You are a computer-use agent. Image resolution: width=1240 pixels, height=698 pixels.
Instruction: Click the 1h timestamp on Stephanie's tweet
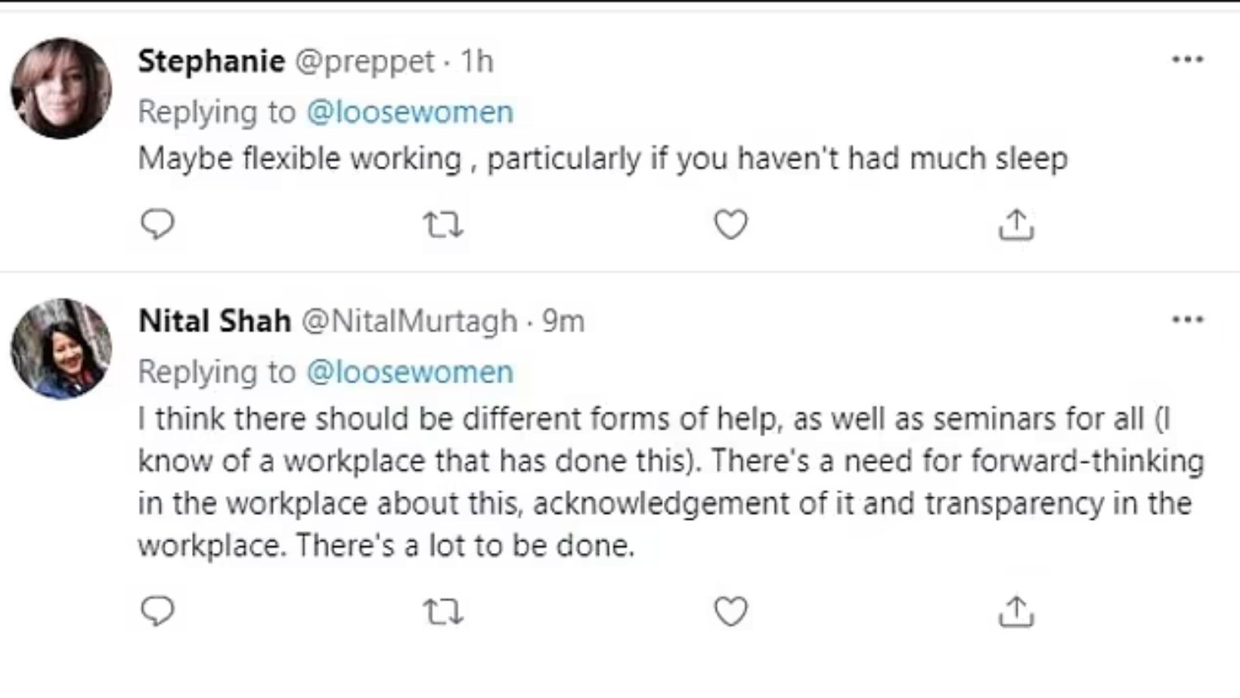pos(477,61)
